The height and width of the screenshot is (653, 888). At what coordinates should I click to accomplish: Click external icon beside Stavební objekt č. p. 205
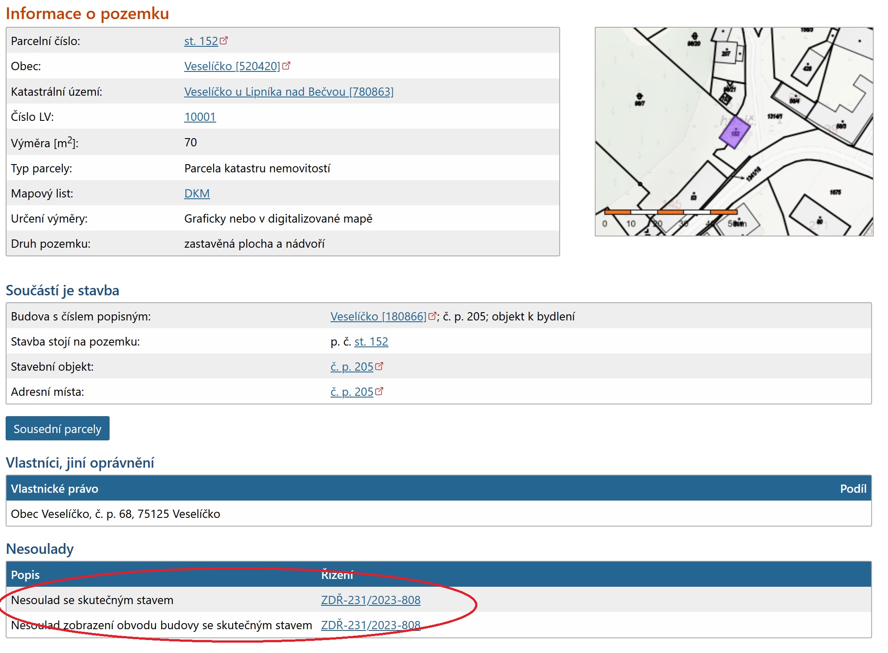379,366
